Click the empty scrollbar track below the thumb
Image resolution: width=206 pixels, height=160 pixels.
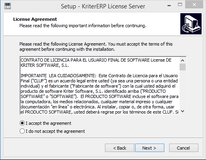coord(182,89)
